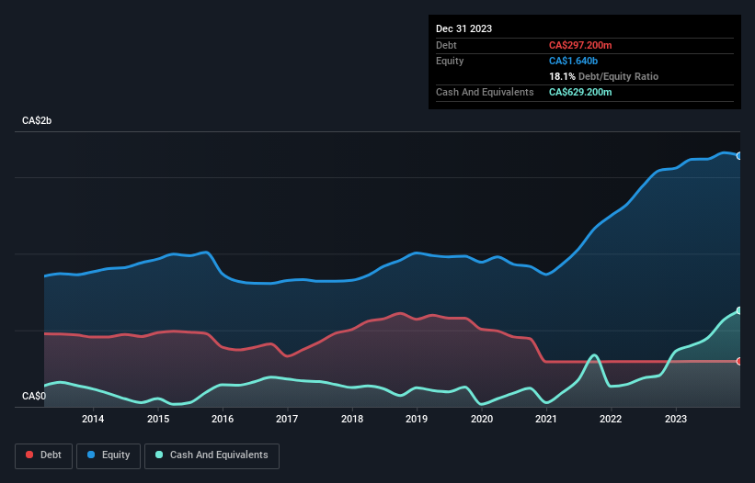The width and height of the screenshot is (755, 483).
Task: Click the 2017 x-axis label
Action: point(287,419)
